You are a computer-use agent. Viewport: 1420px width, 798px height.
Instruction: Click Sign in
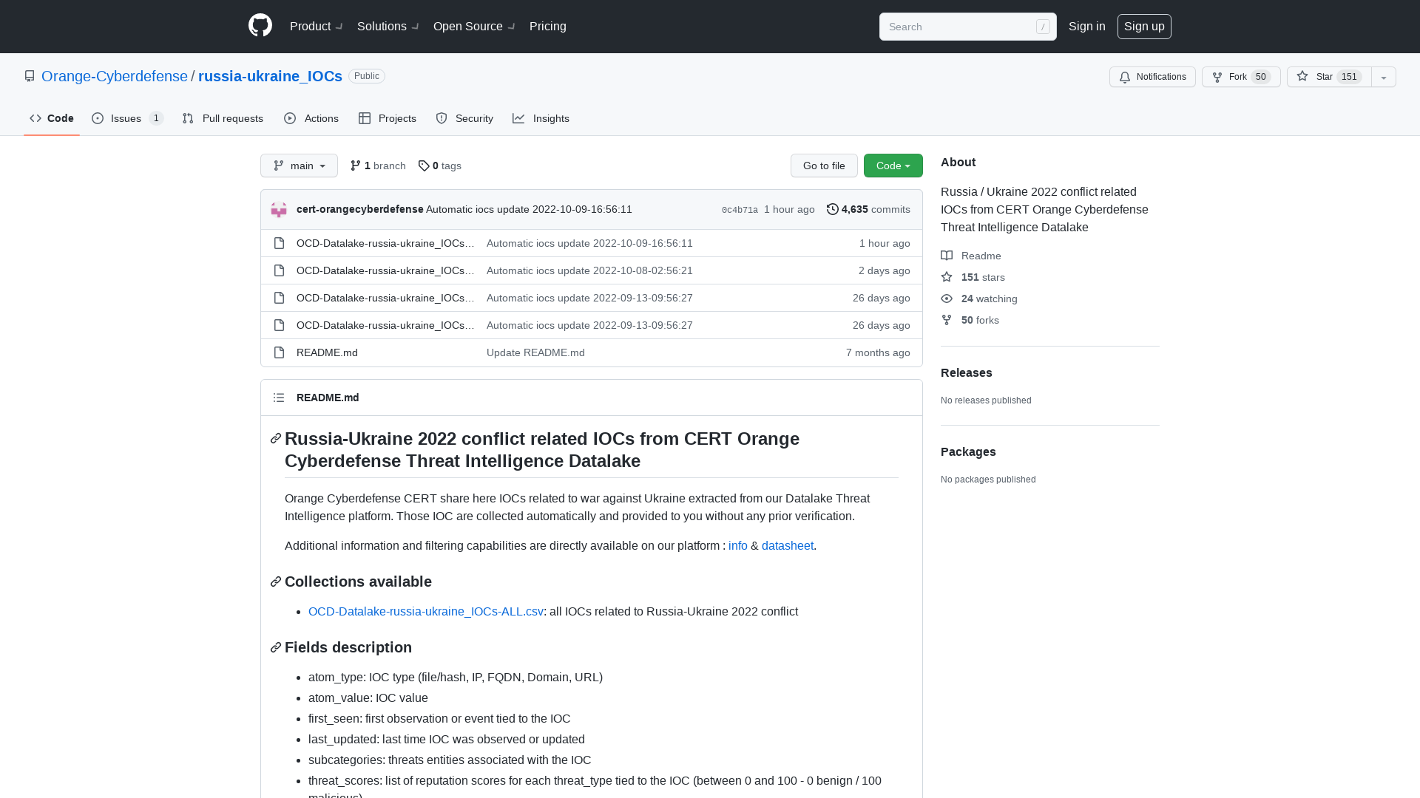pyautogui.click(x=1087, y=27)
